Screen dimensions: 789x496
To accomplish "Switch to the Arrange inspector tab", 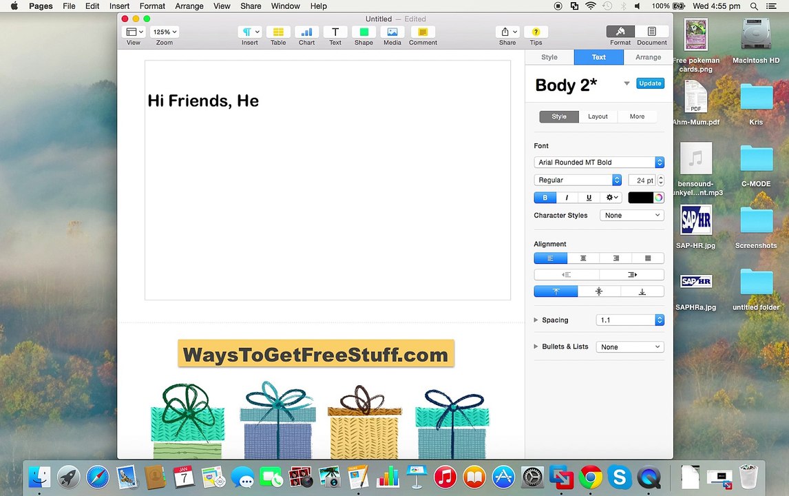I will tap(648, 57).
